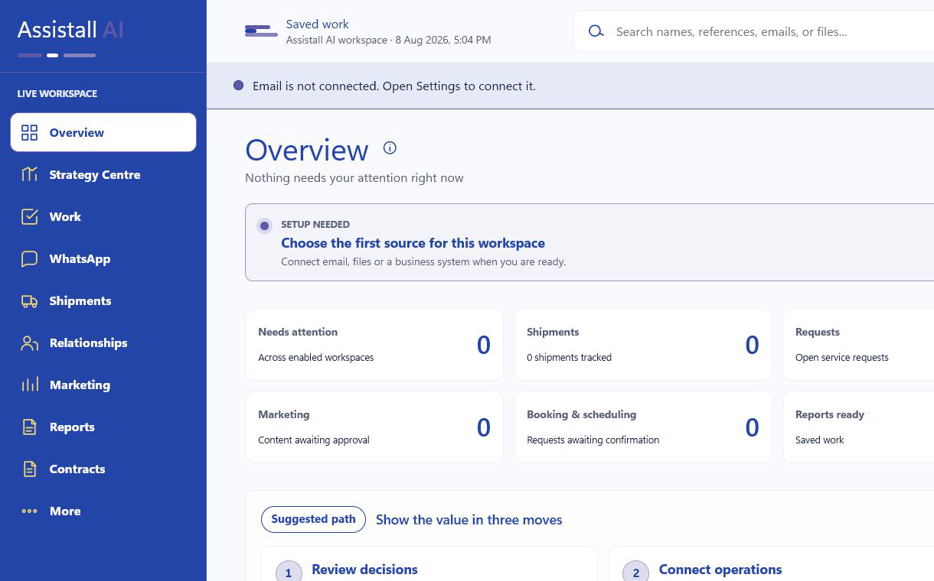Click the WhatsApp chat bubble icon
Screen dimensions: 934x581
29,258
